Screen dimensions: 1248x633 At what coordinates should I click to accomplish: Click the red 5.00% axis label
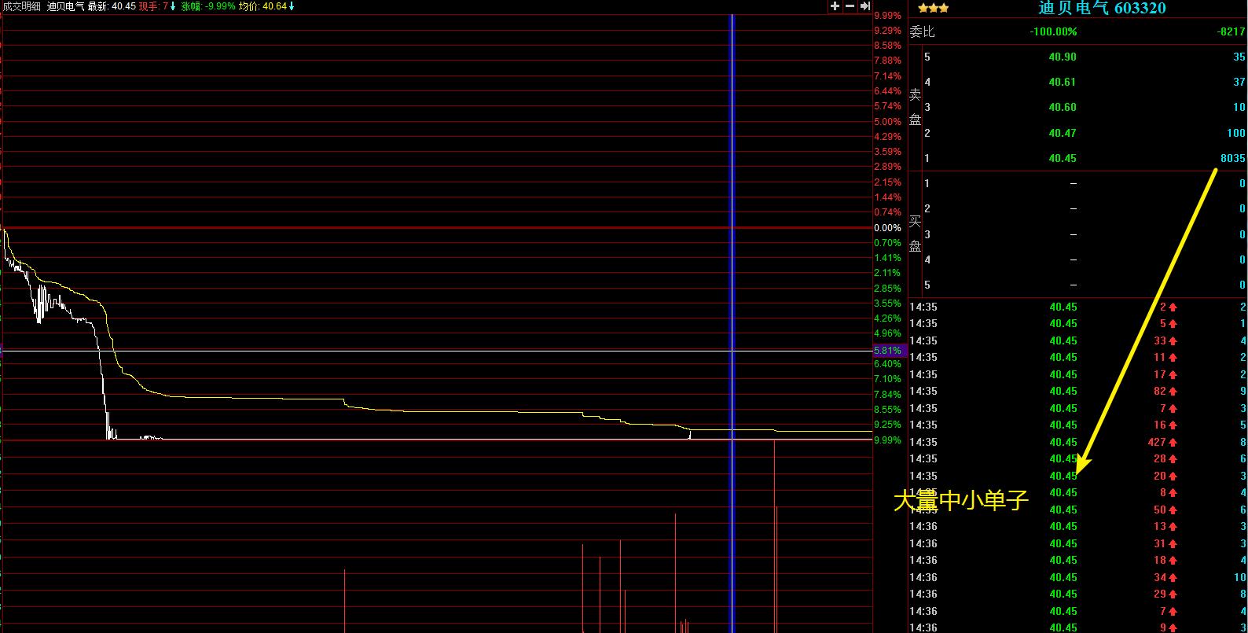click(888, 122)
